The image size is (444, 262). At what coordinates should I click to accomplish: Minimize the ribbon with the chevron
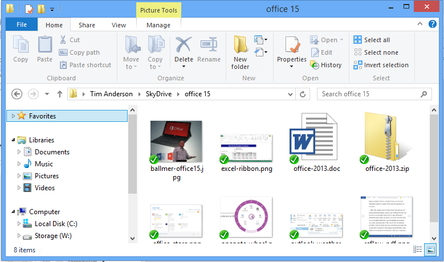tap(420, 24)
